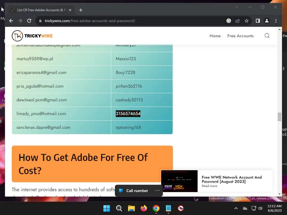Bookmark this page with star icon
Viewport: 287px width, 215px height.
[247, 21]
